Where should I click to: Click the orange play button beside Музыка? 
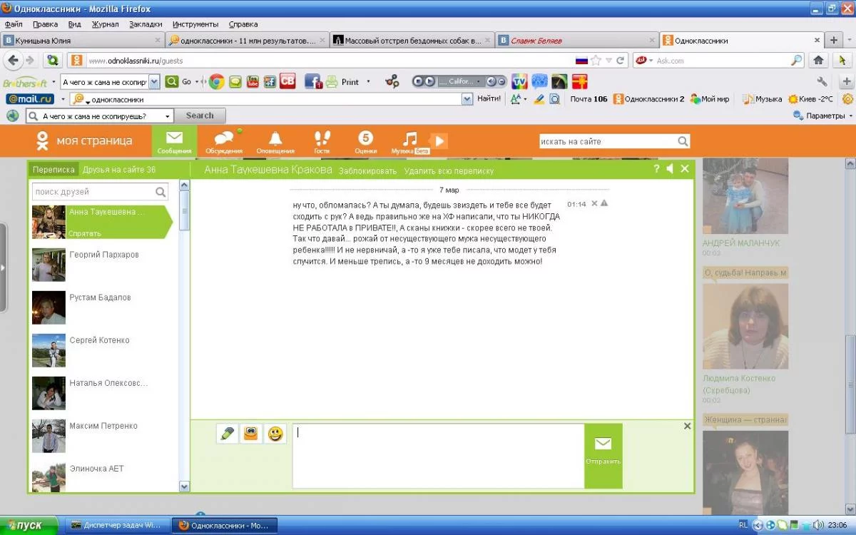coord(439,141)
